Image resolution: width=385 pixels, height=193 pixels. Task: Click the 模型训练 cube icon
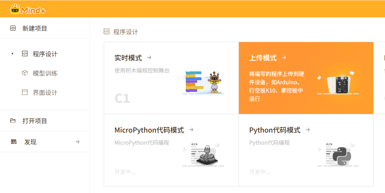tap(24, 73)
